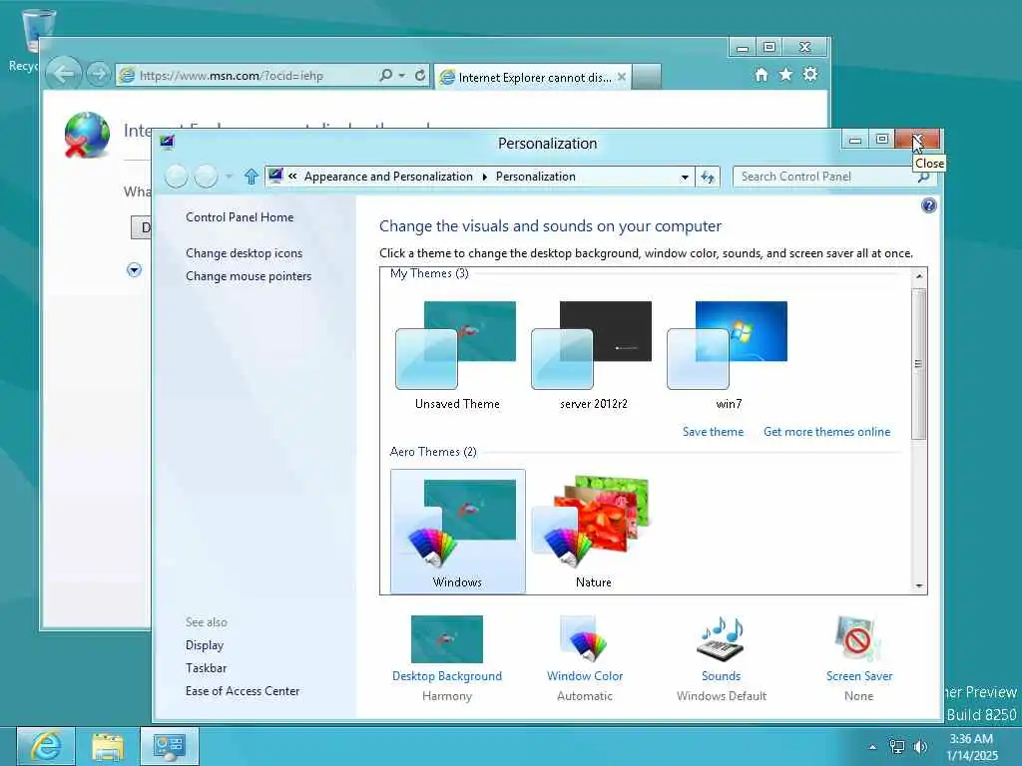Click the clock showing 3:36 AM
This screenshot has height=766, width=1022.
click(971, 739)
